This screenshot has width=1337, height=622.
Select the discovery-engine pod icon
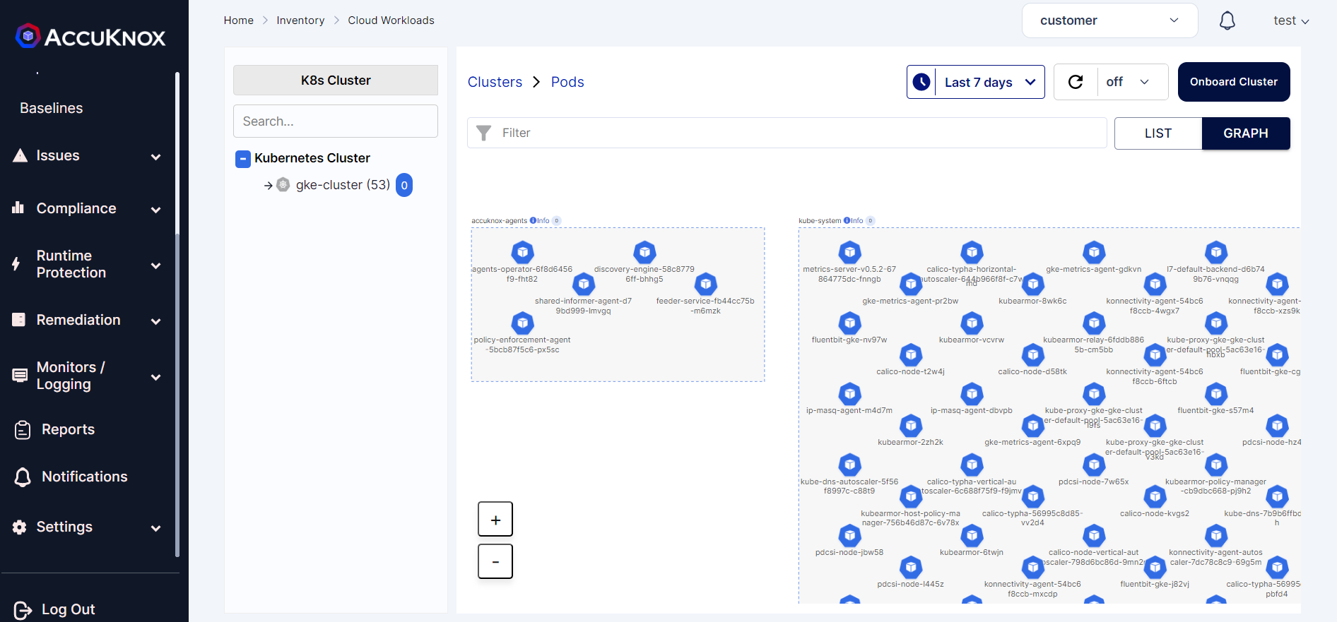(x=644, y=252)
